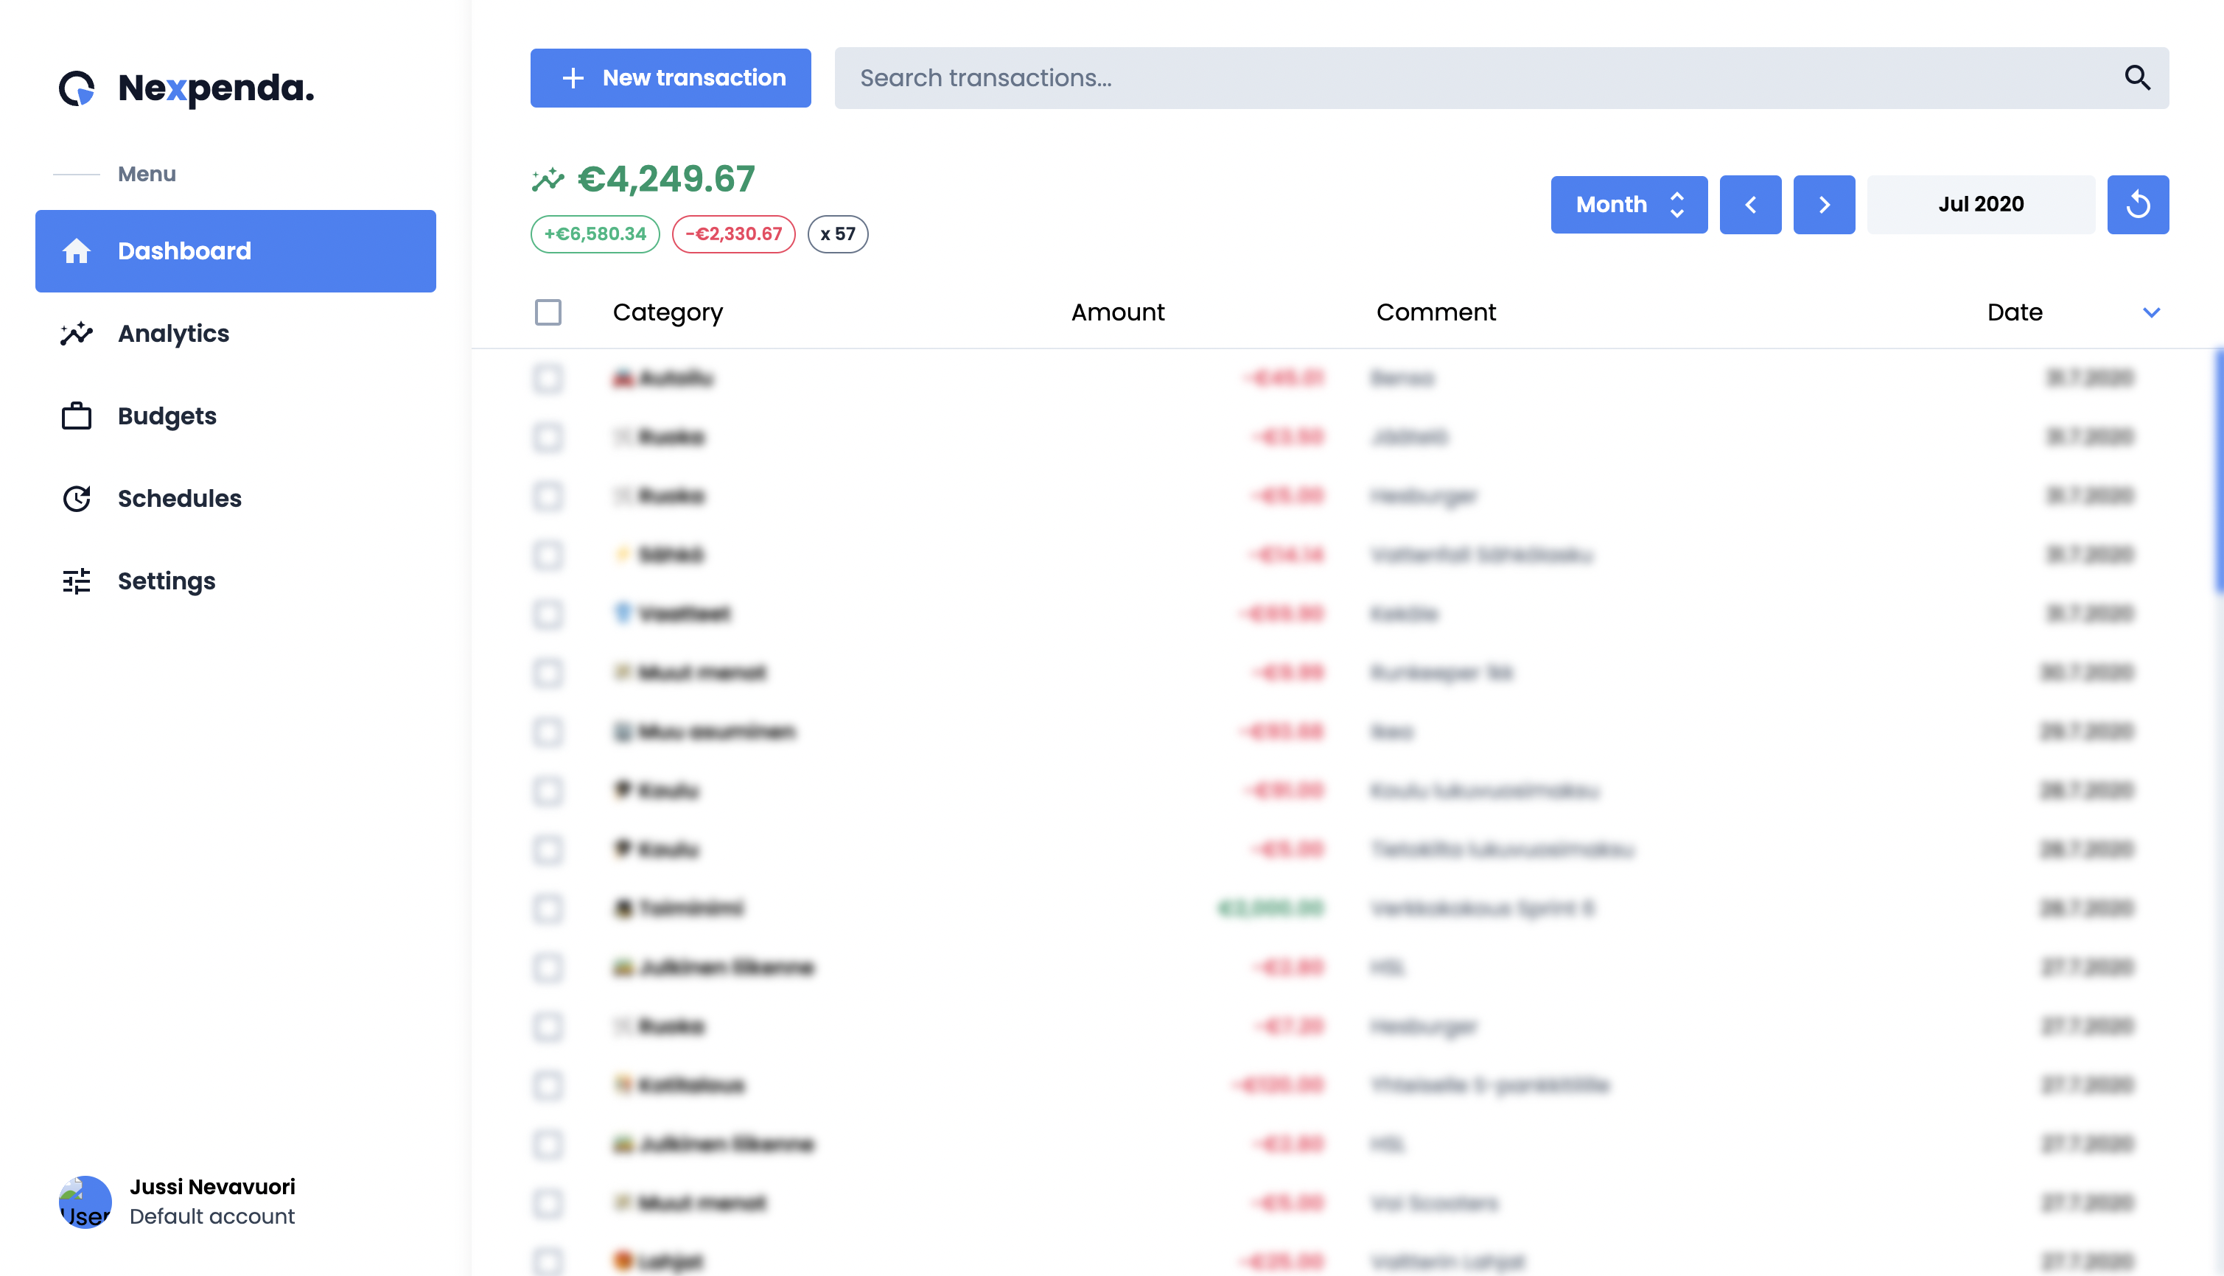Click Jussi Nevavuori user avatar

[x=85, y=1202]
